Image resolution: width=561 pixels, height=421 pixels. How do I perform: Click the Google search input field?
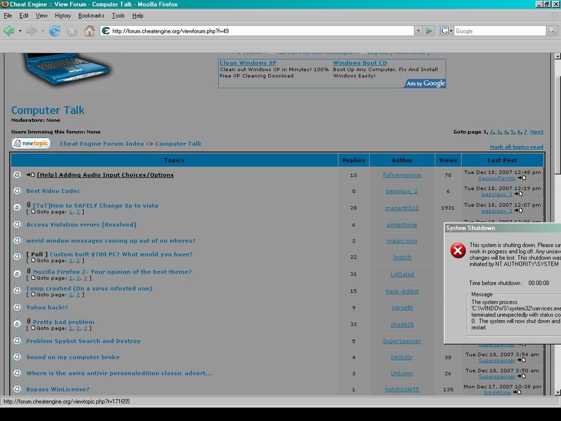pyautogui.click(x=499, y=31)
